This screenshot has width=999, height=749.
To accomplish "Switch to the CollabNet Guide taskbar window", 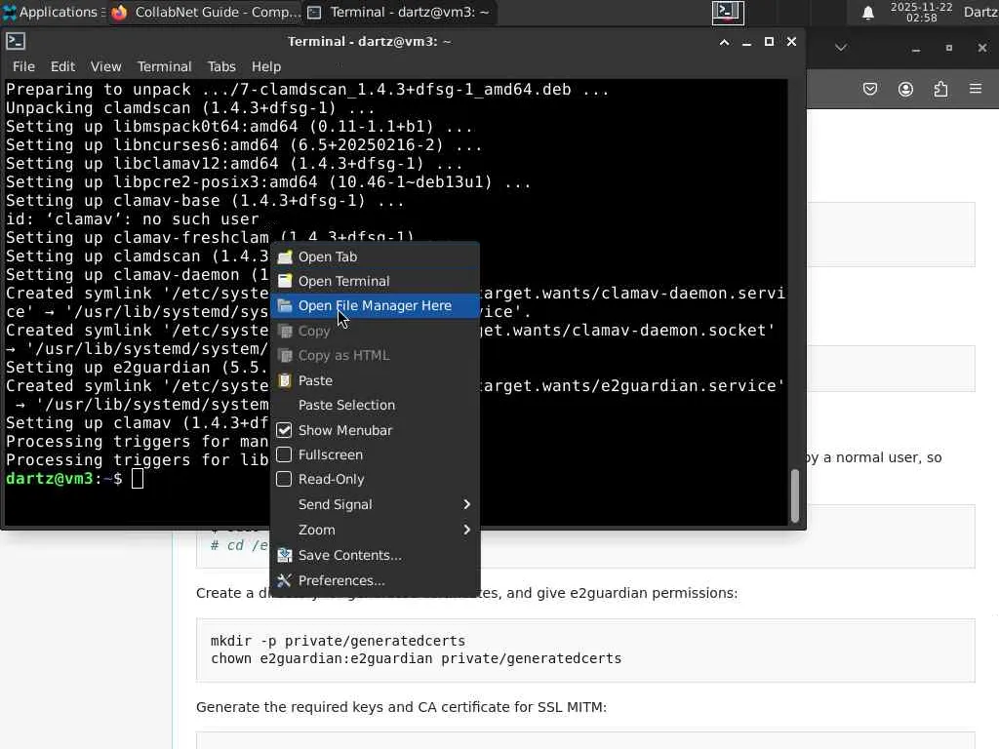I will click(205, 12).
